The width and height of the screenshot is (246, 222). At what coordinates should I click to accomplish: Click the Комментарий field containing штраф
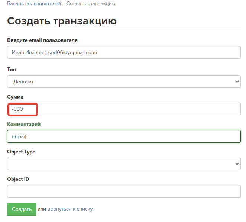click(124, 136)
